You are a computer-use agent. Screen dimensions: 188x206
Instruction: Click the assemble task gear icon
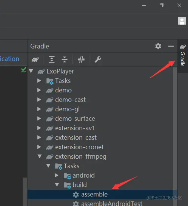pyautogui.click(x=76, y=195)
